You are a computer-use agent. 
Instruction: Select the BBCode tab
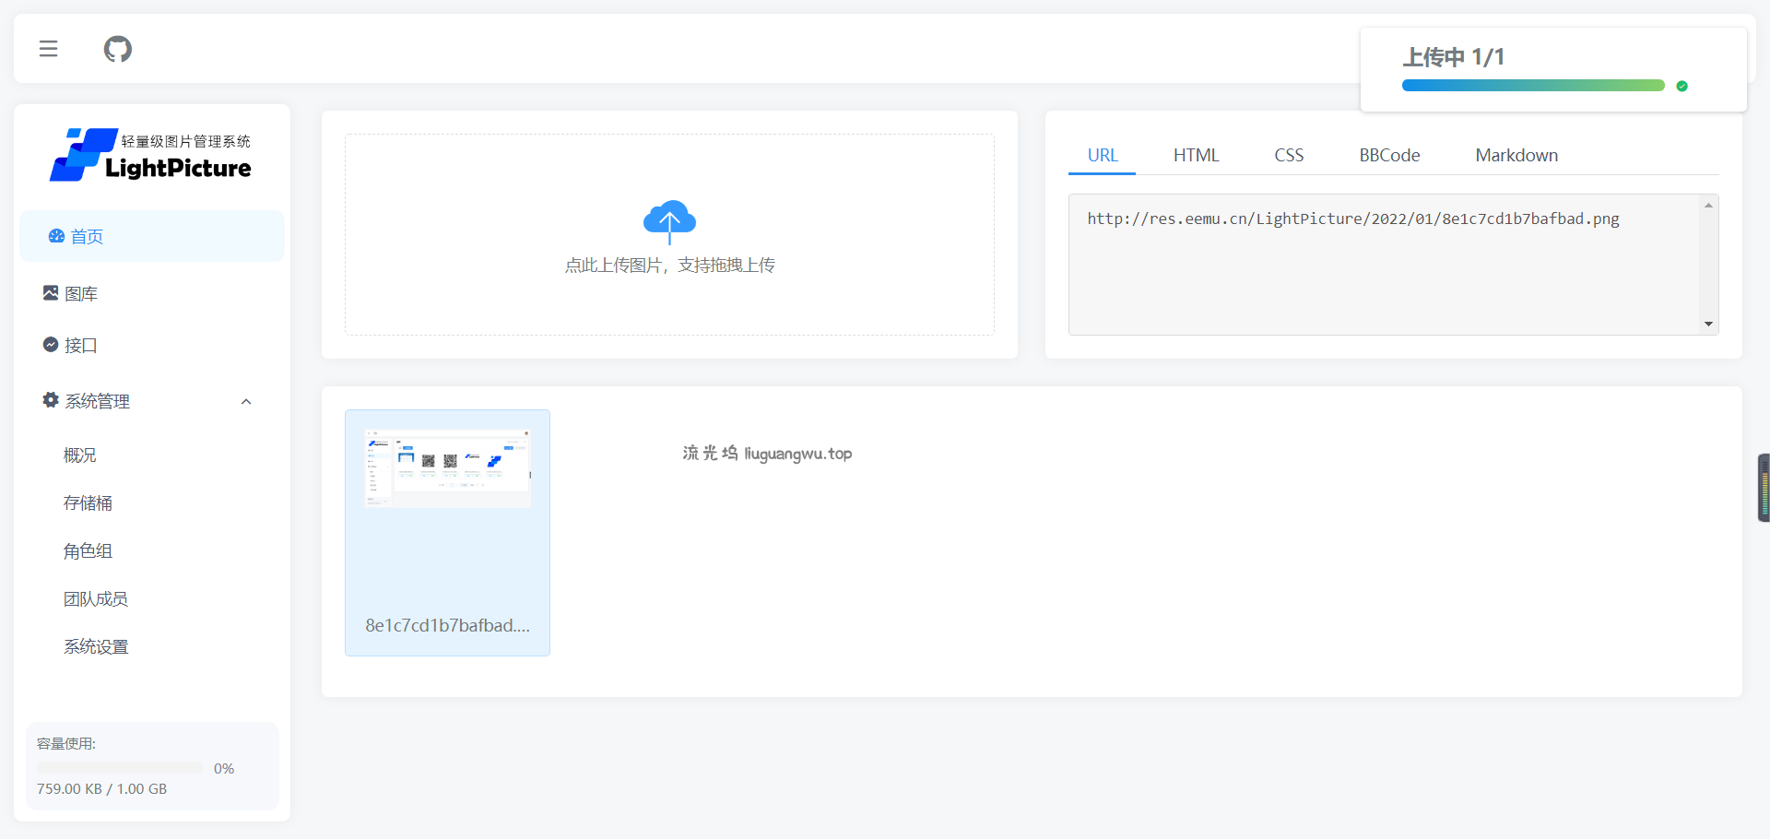[1389, 155]
